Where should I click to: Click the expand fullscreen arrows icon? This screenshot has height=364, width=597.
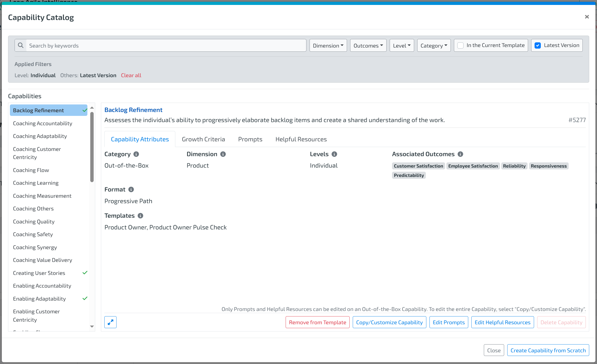[110, 322]
